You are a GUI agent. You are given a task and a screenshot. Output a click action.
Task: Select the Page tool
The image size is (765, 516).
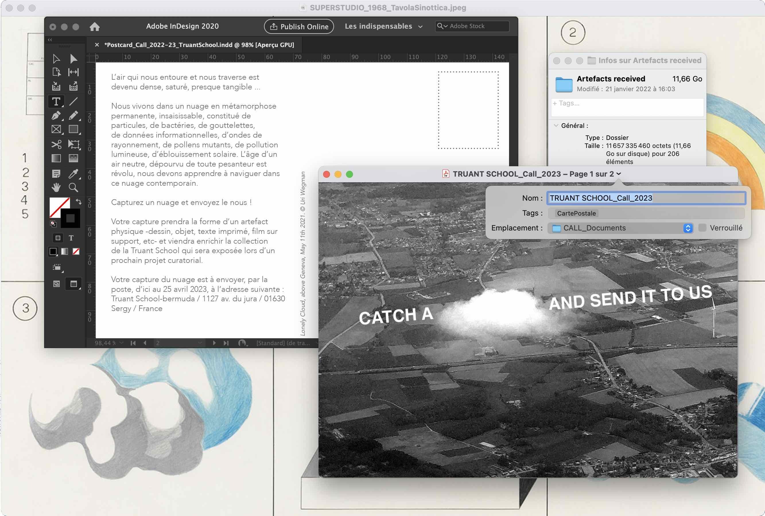pos(56,72)
